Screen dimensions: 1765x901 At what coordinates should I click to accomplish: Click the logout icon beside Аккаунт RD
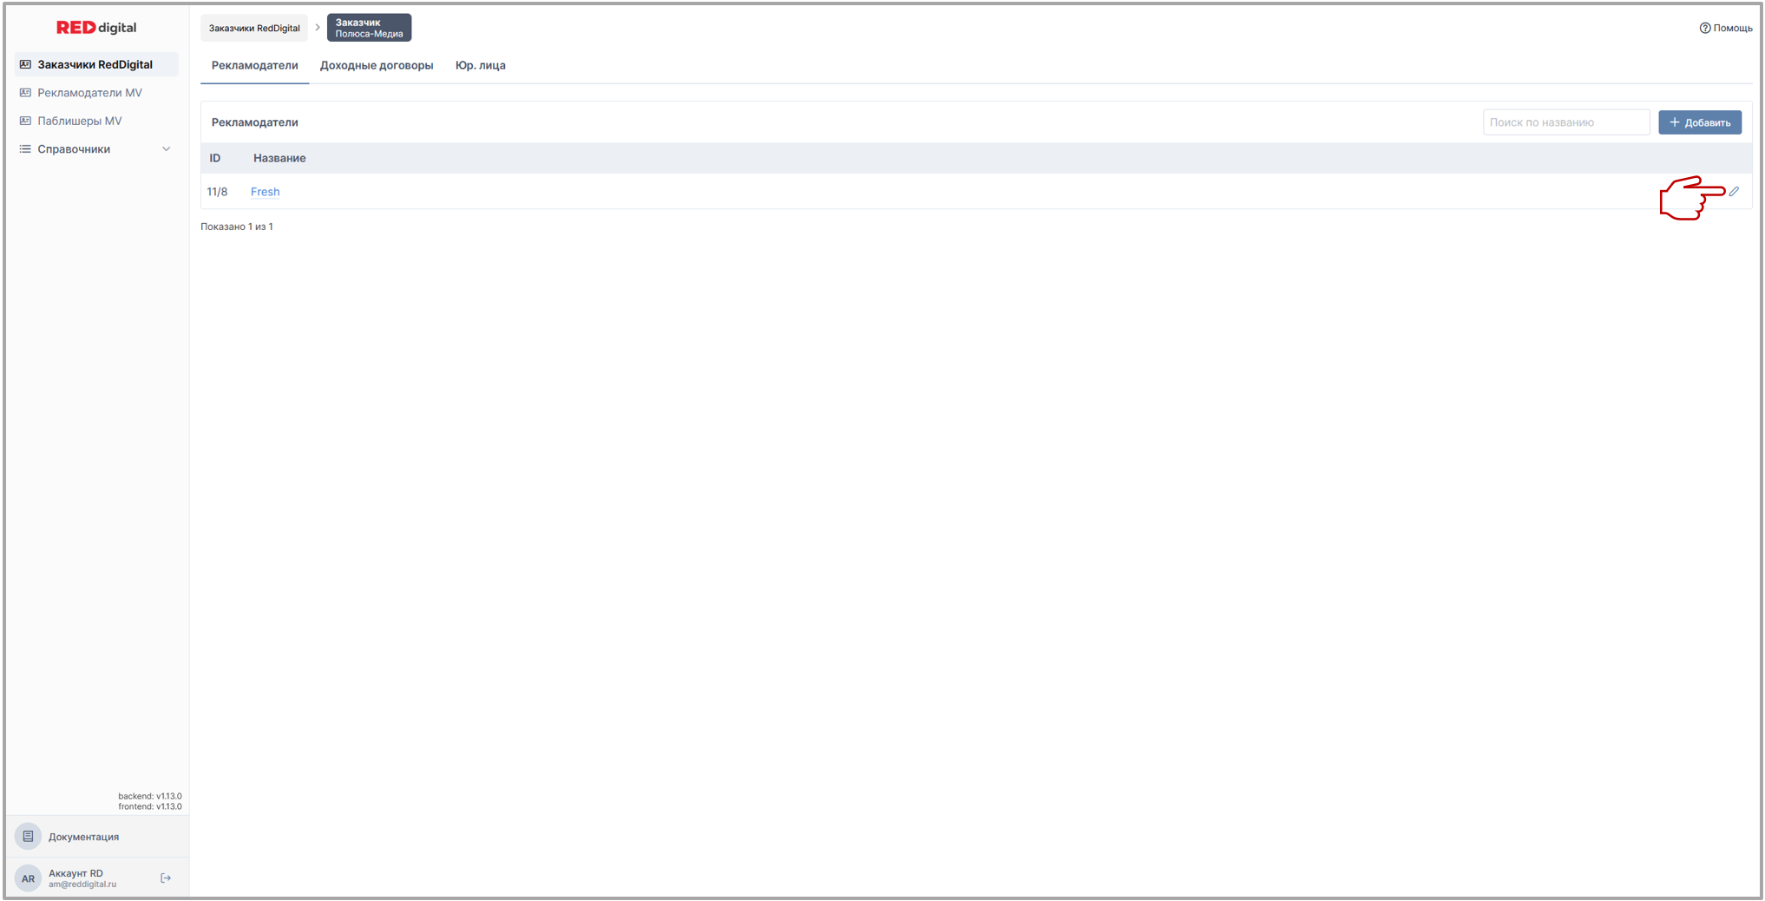coord(166,878)
